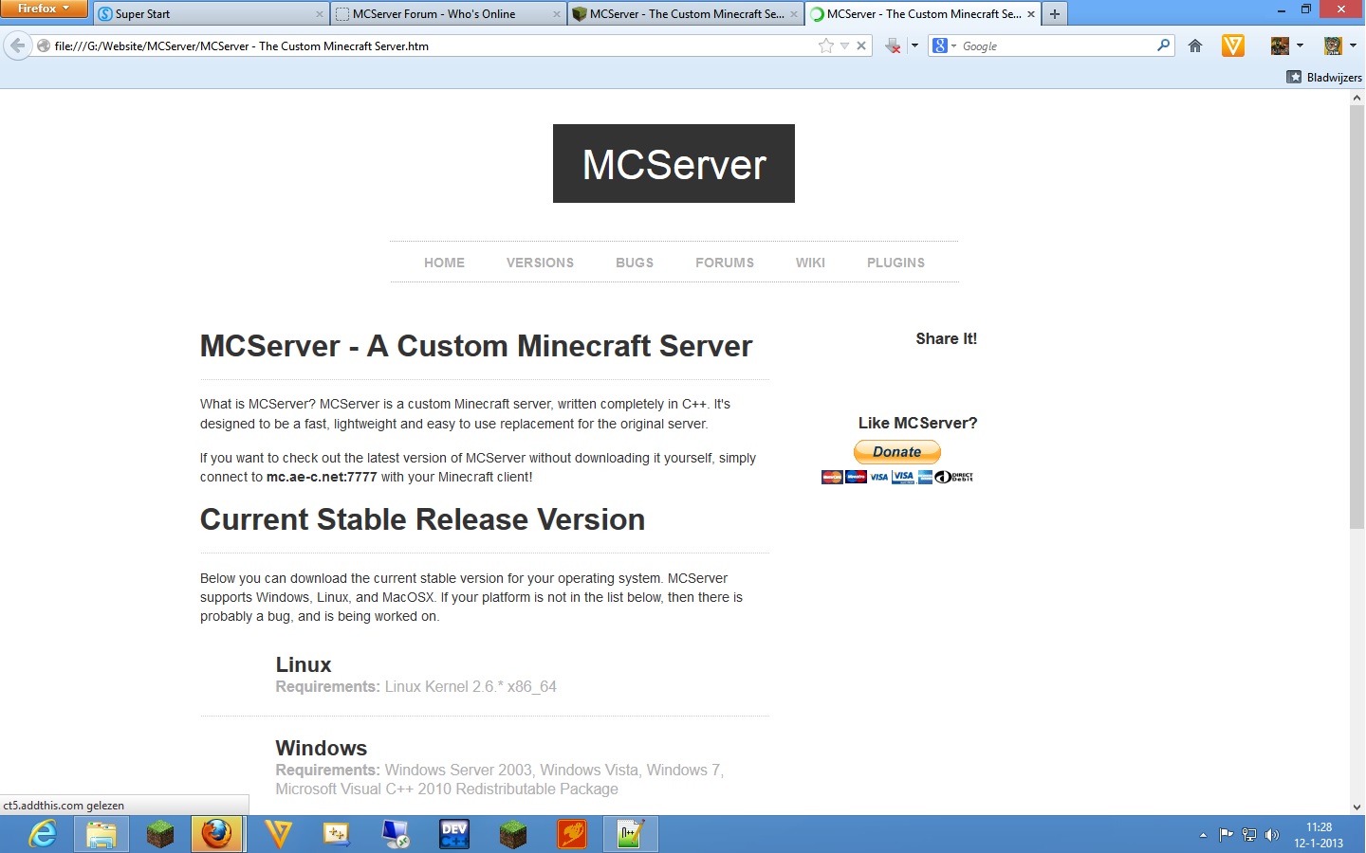The image size is (1366, 853).
Task: Click the orange V toolbar icon
Action: coord(1233,45)
